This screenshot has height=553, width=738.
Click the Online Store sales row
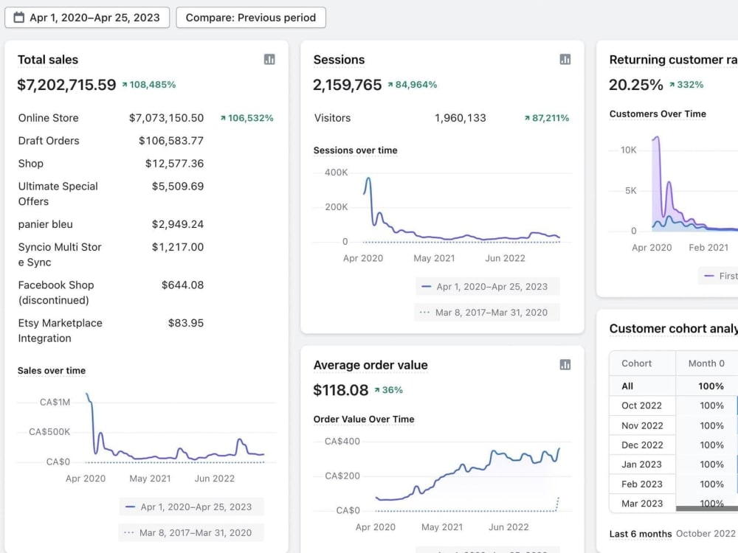pos(146,118)
